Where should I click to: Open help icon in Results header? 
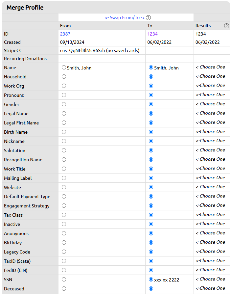click(226, 26)
